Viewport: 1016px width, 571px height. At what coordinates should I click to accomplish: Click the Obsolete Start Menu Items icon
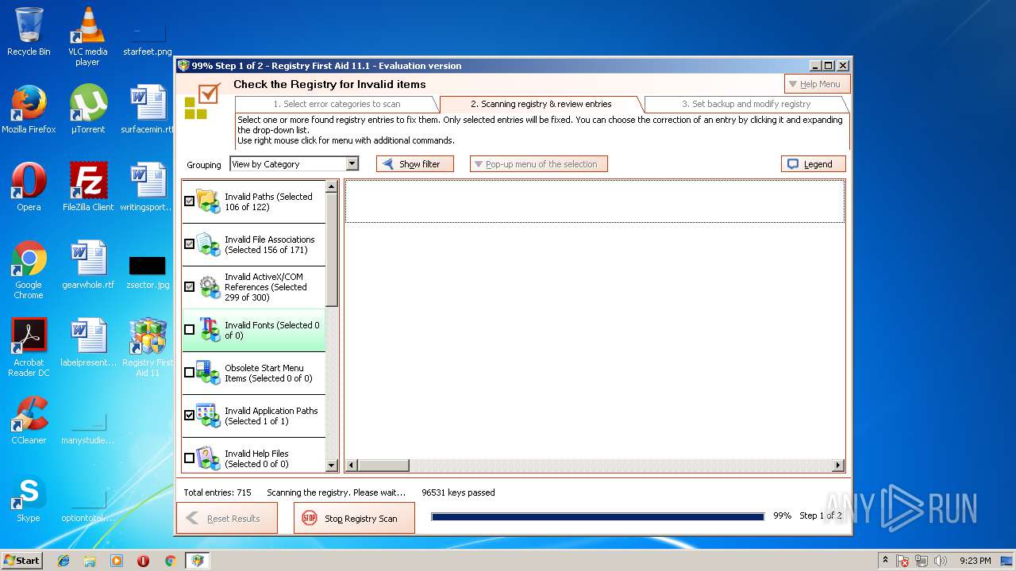[x=209, y=373]
